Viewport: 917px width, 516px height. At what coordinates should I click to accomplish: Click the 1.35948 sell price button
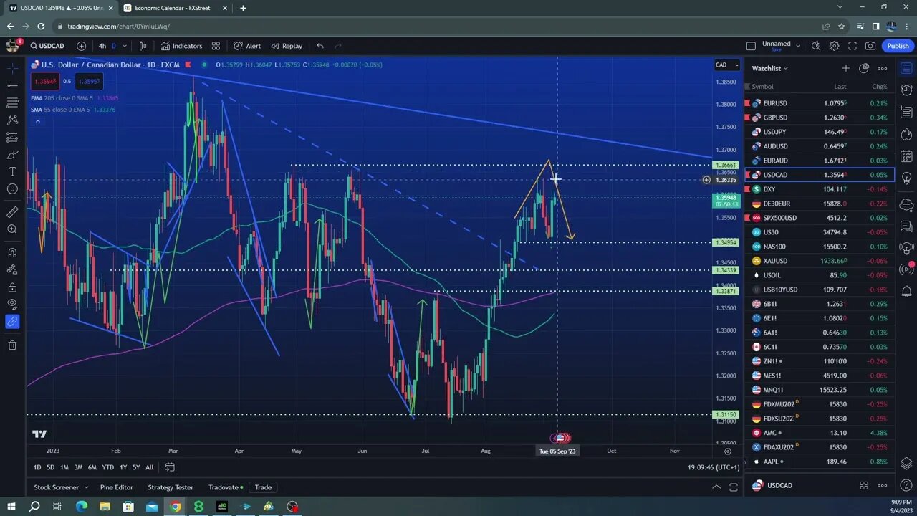[x=44, y=81]
